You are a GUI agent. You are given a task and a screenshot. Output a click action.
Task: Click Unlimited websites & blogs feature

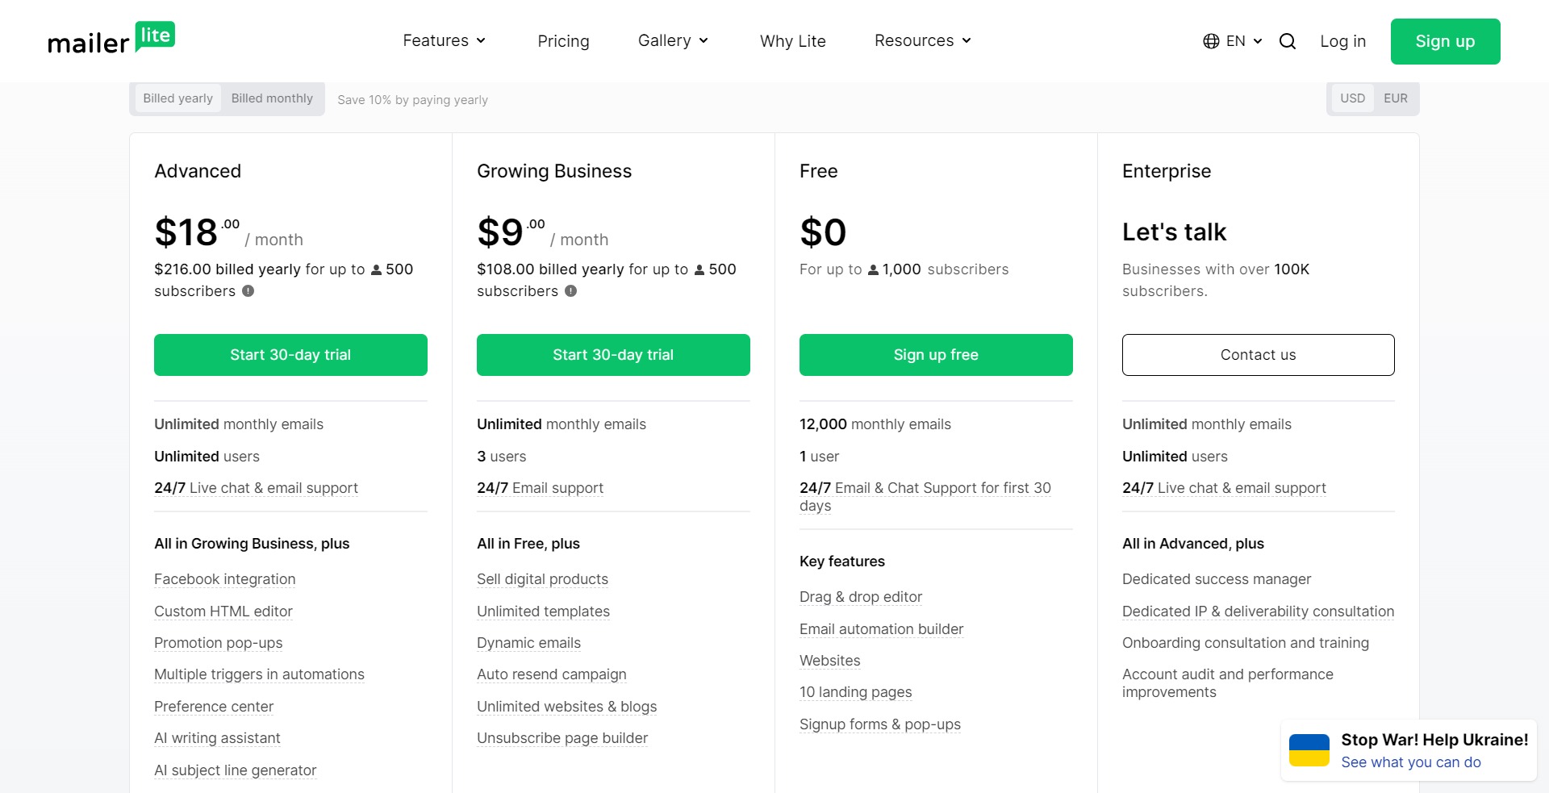566,707
